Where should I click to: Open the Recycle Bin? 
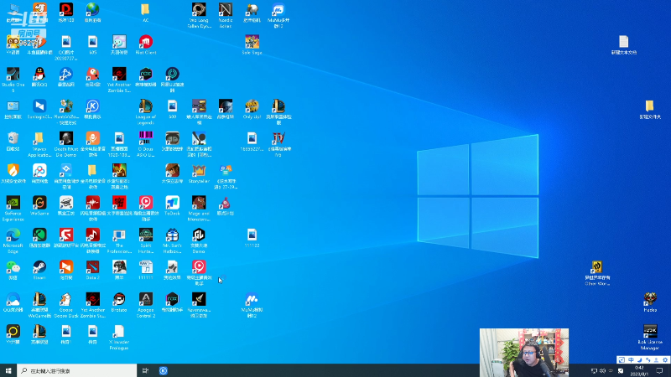pyautogui.click(x=13, y=141)
